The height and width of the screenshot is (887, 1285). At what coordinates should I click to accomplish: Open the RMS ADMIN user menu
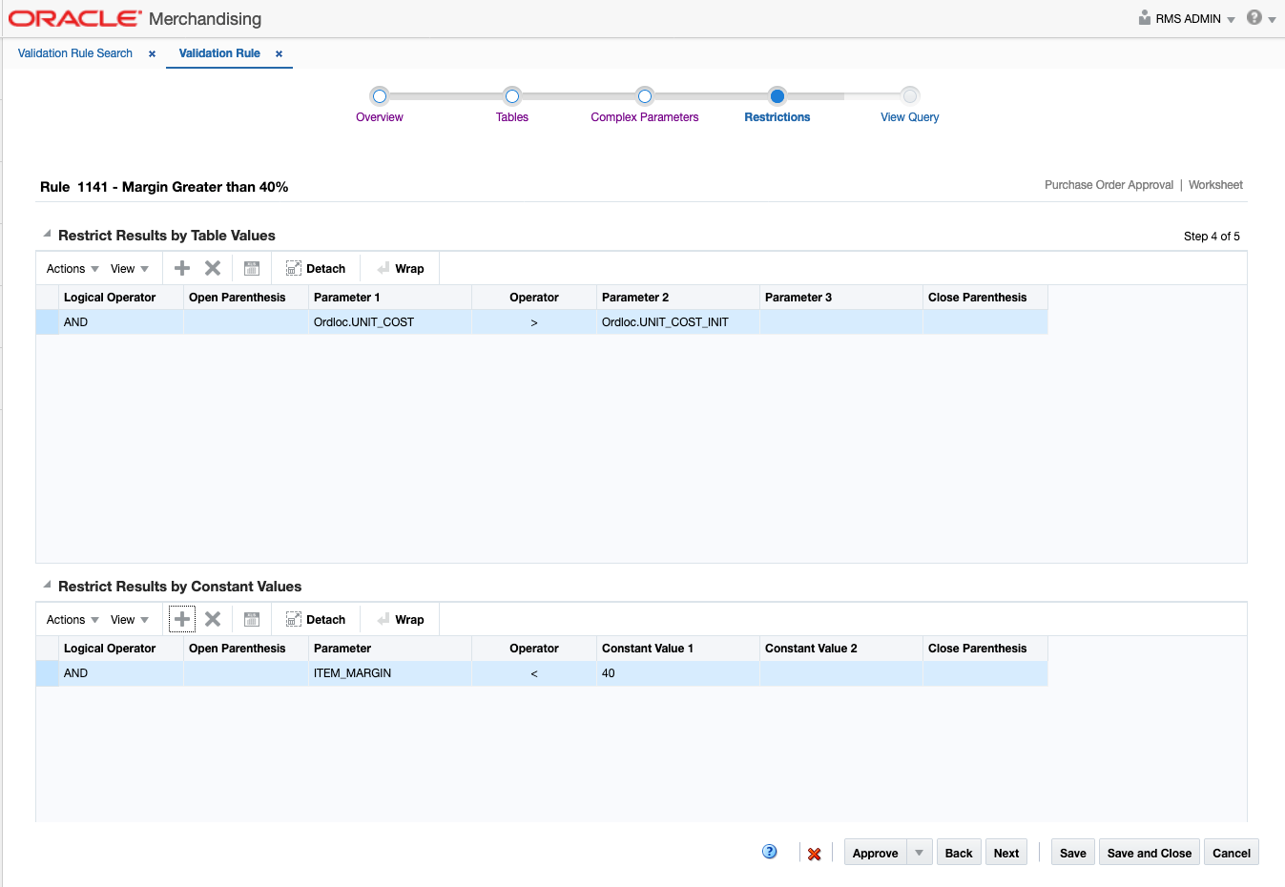pos(1185,18)
